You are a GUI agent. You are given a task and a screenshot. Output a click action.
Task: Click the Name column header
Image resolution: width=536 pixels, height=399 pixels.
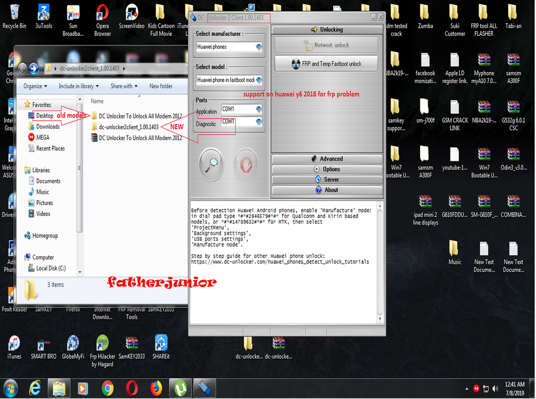click(x=97, y=101)
